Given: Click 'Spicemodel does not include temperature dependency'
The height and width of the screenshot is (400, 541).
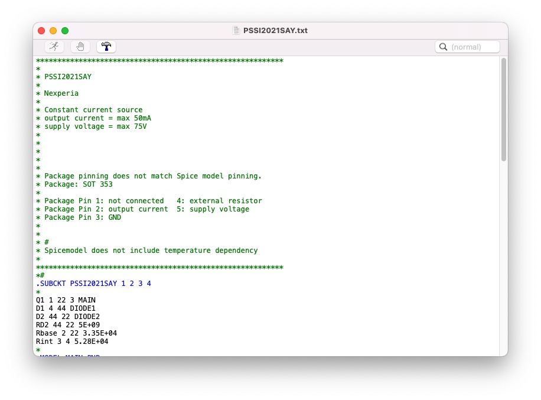Looking at the screenshot, I should pyautogui.click(x=151, y=251).
